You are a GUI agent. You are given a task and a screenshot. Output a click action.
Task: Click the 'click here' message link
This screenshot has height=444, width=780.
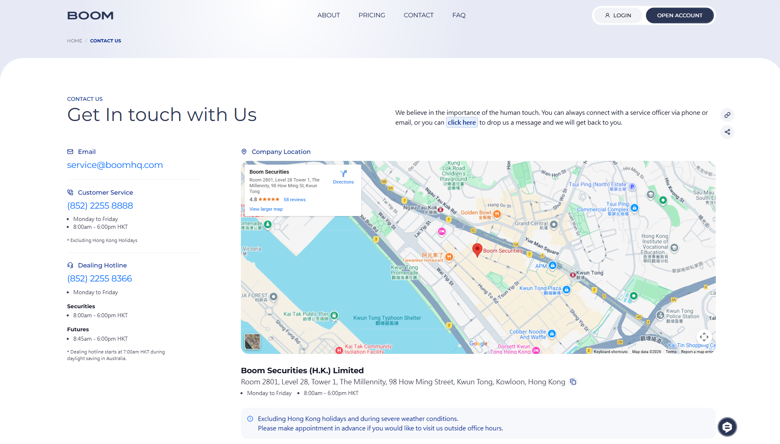coord(462,122)
